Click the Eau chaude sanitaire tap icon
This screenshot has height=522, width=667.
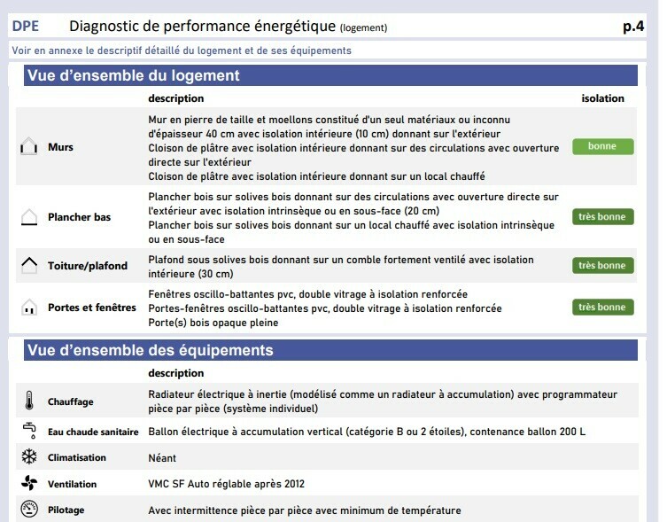(x=28, y=431)
